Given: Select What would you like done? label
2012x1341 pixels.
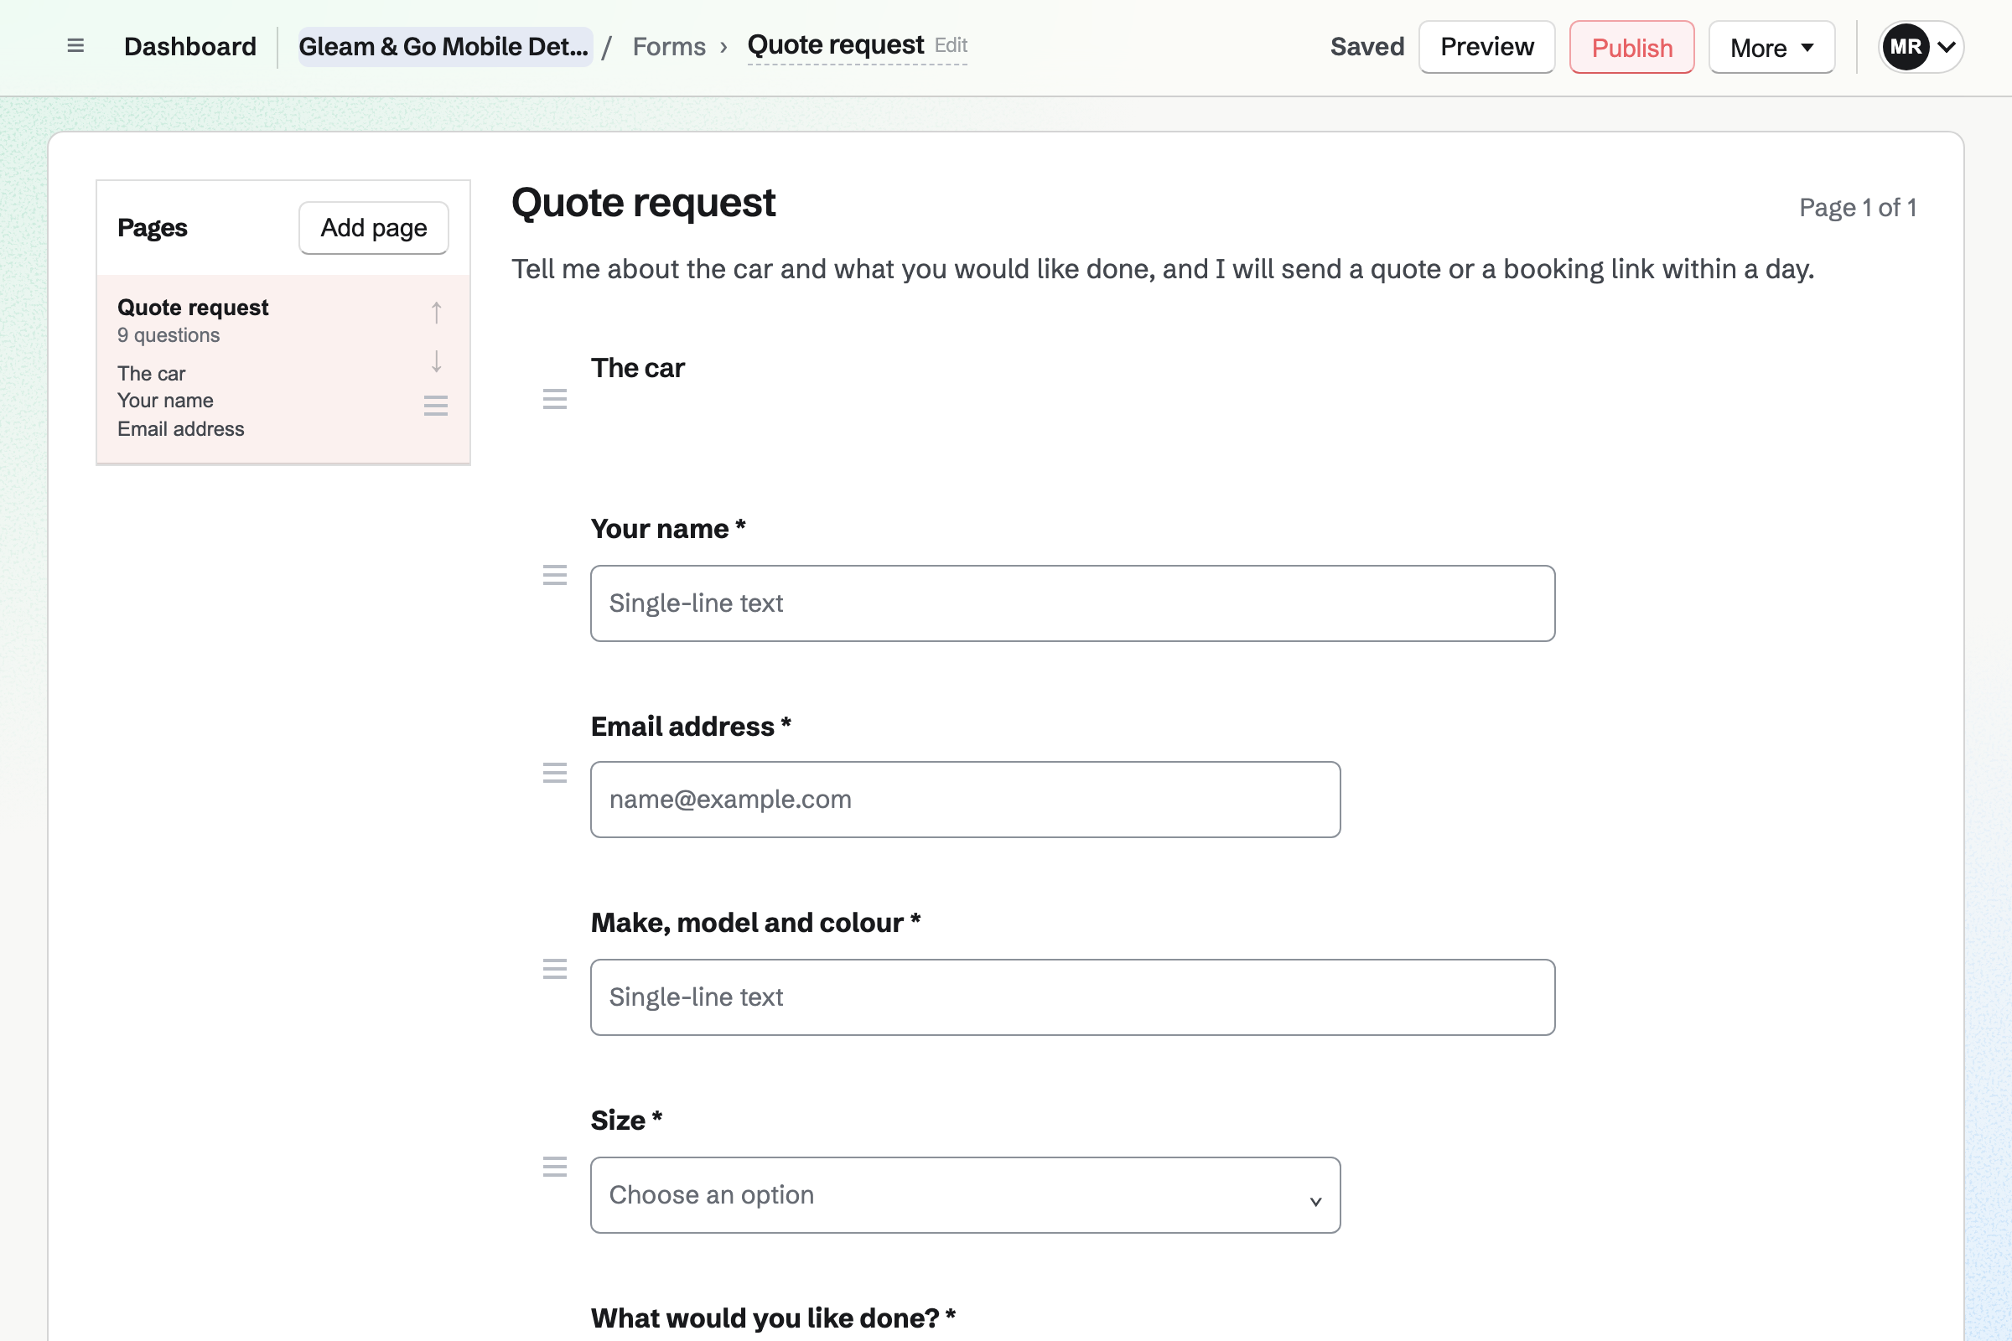Looking at the screenshot, I should (773, 1318).
